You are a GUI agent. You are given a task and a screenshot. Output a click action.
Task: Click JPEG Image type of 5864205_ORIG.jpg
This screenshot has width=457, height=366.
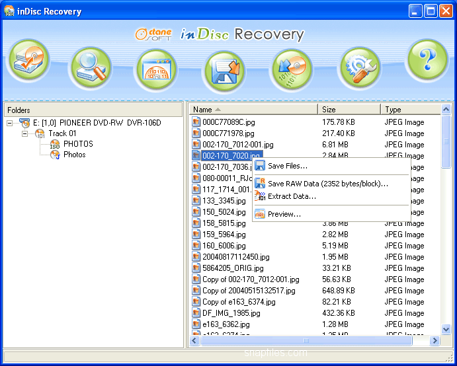tap(404, 268)
